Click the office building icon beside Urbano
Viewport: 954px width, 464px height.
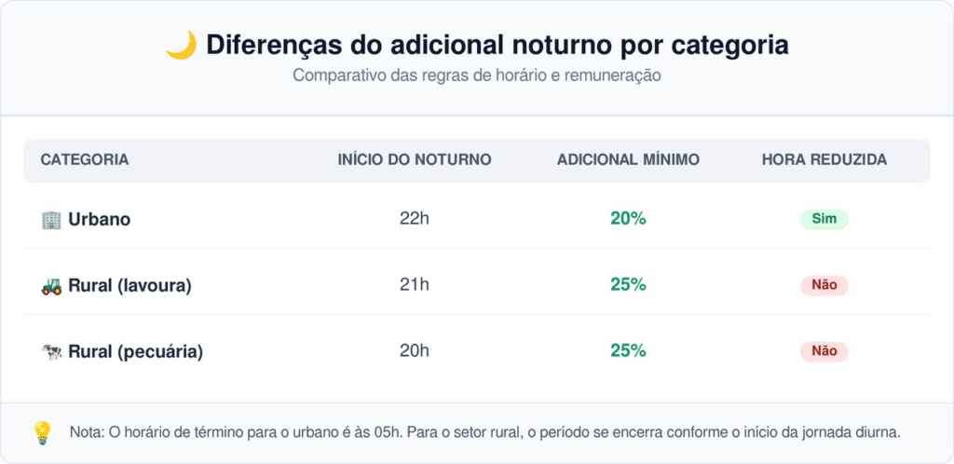tap(51, 220)
